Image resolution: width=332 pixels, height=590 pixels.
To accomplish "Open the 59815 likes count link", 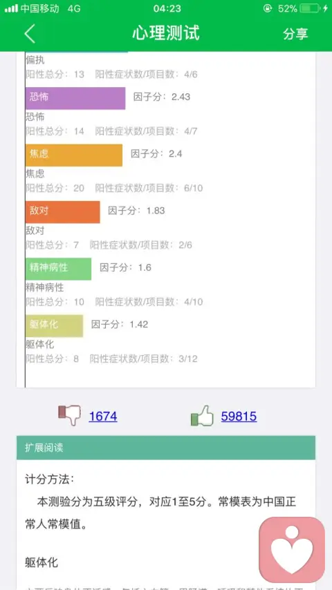I will [x=239, y=416].
